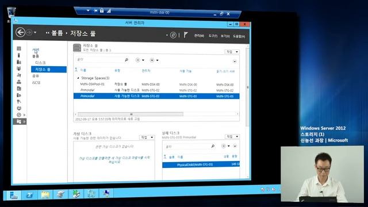Viewport: 368px width, 207px height.
Task: Open the 보기(V) menu
Action: pyautogui.click(x=225, y=36)
